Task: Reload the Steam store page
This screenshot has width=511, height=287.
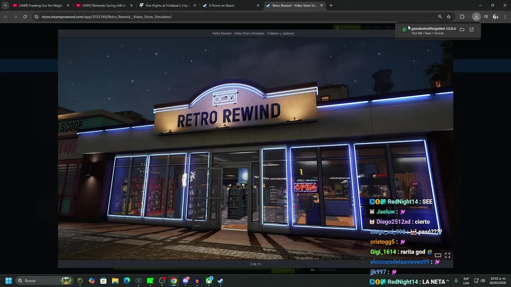Action: coord(25,17)
